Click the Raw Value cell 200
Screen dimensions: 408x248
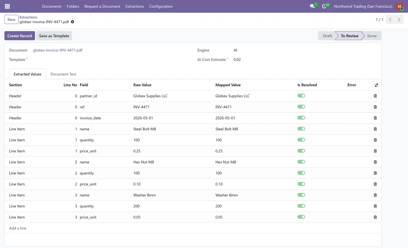136,206
